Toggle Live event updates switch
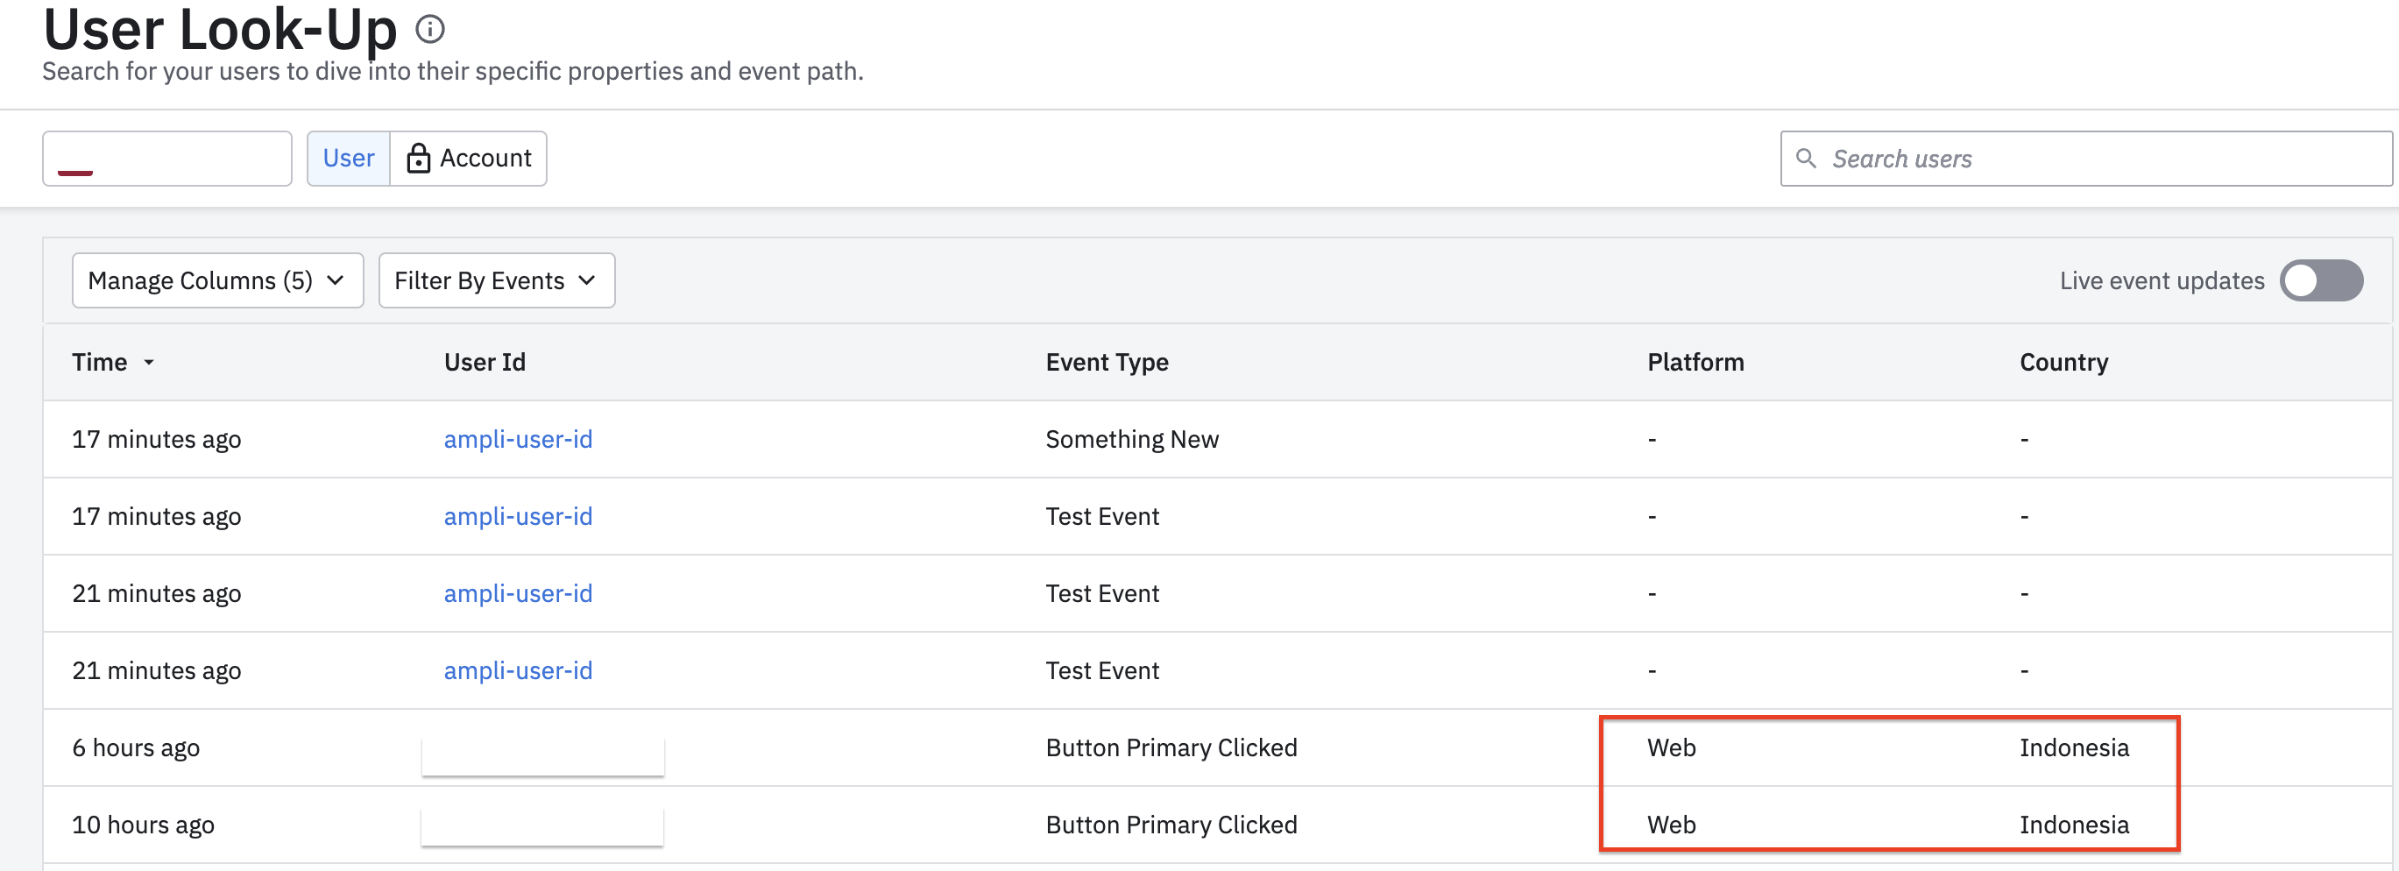 (x=2320, y=280)
